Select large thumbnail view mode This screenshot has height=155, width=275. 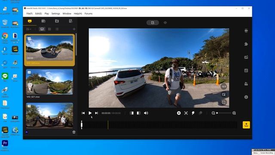pyautogui.click(x=42, y=29)
